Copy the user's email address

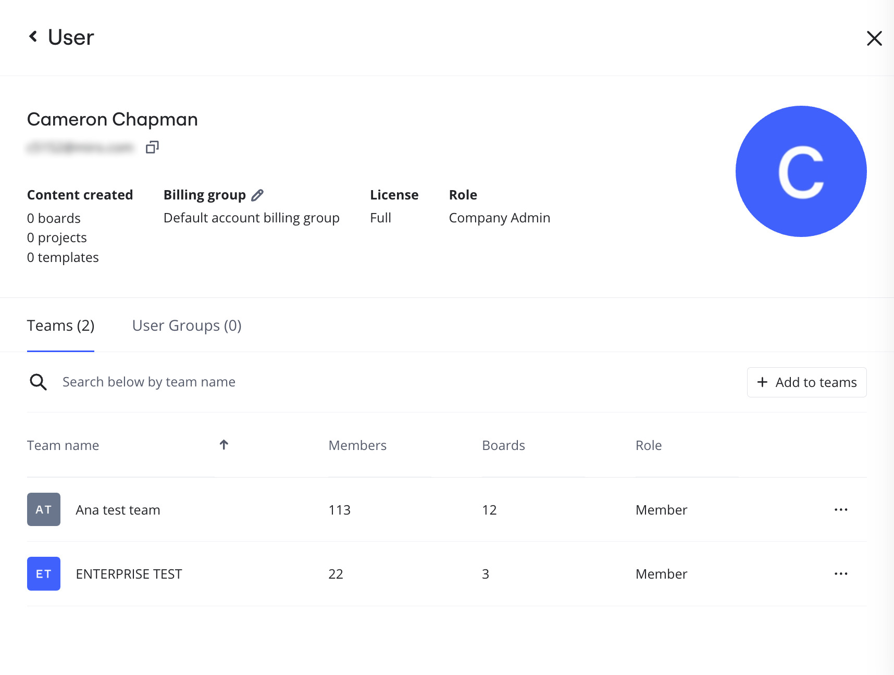click(152, 147)
